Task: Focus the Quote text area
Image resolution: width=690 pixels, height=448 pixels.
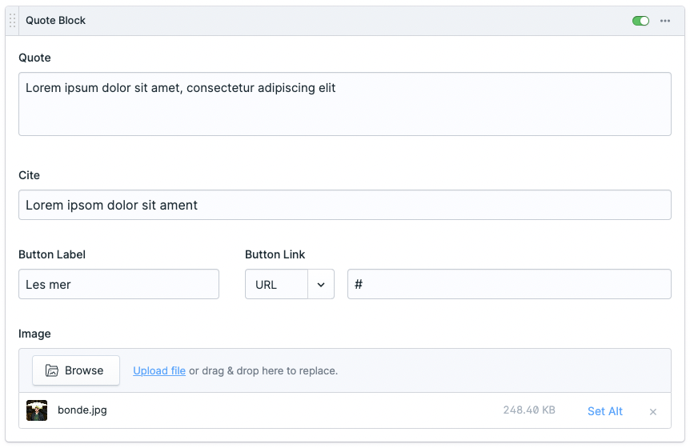Action: click(x=344, y=104)
